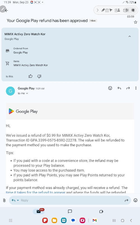Open the three-dot message options menu
This screenshot has height=225, width=140.
[136, 88]
